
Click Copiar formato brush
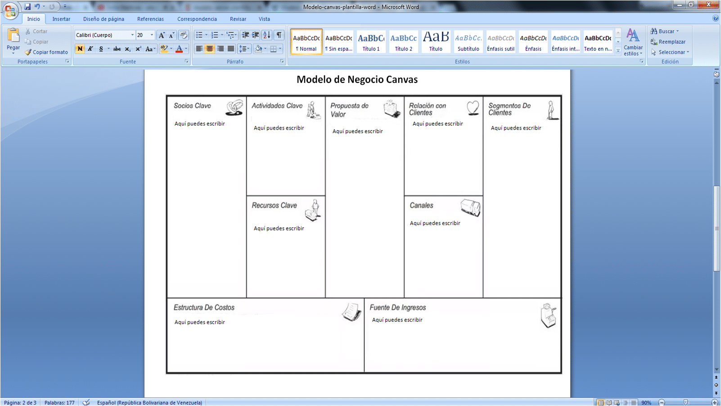tap(46, 52)
